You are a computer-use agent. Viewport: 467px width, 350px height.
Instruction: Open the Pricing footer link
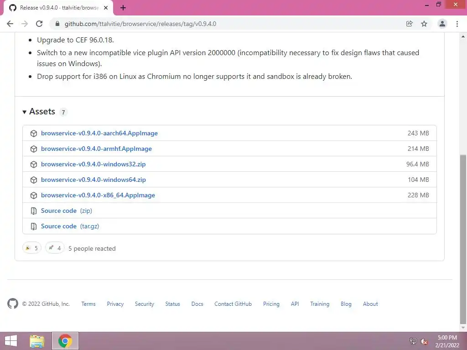click(x=271, y=304)
